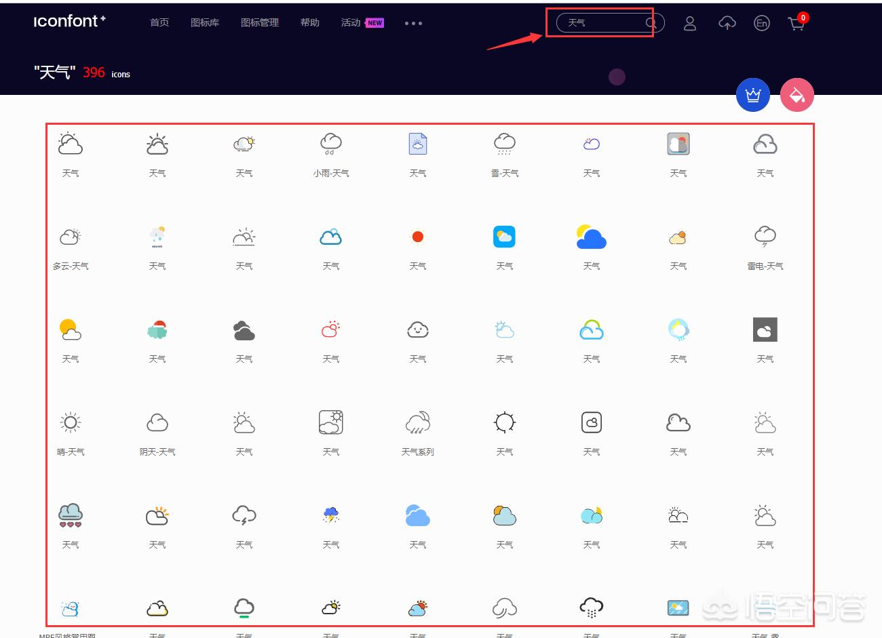The width and height of the screenshot is (882, 638).
Task: Select the 雷电-天气 lightning cloud icon
Action: 765,237
